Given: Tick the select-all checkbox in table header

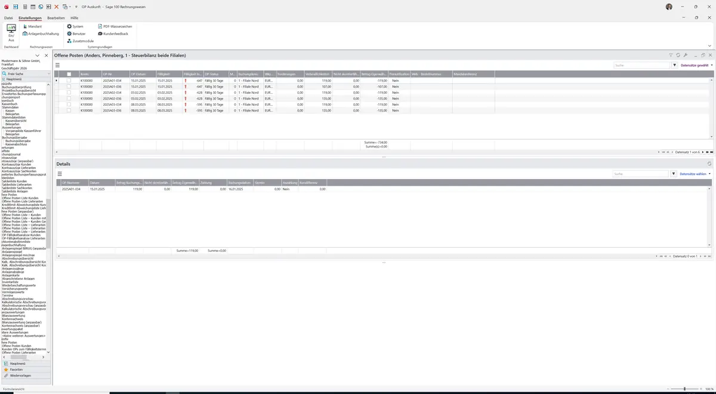Looking at the screenshot, I should click(x=69, y=74).
